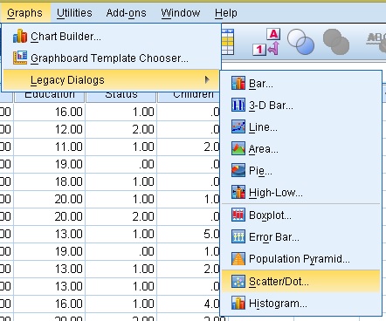Screen dimensions: 386x321
Task: Click the Line chart icon
Action: click(238, 126)
